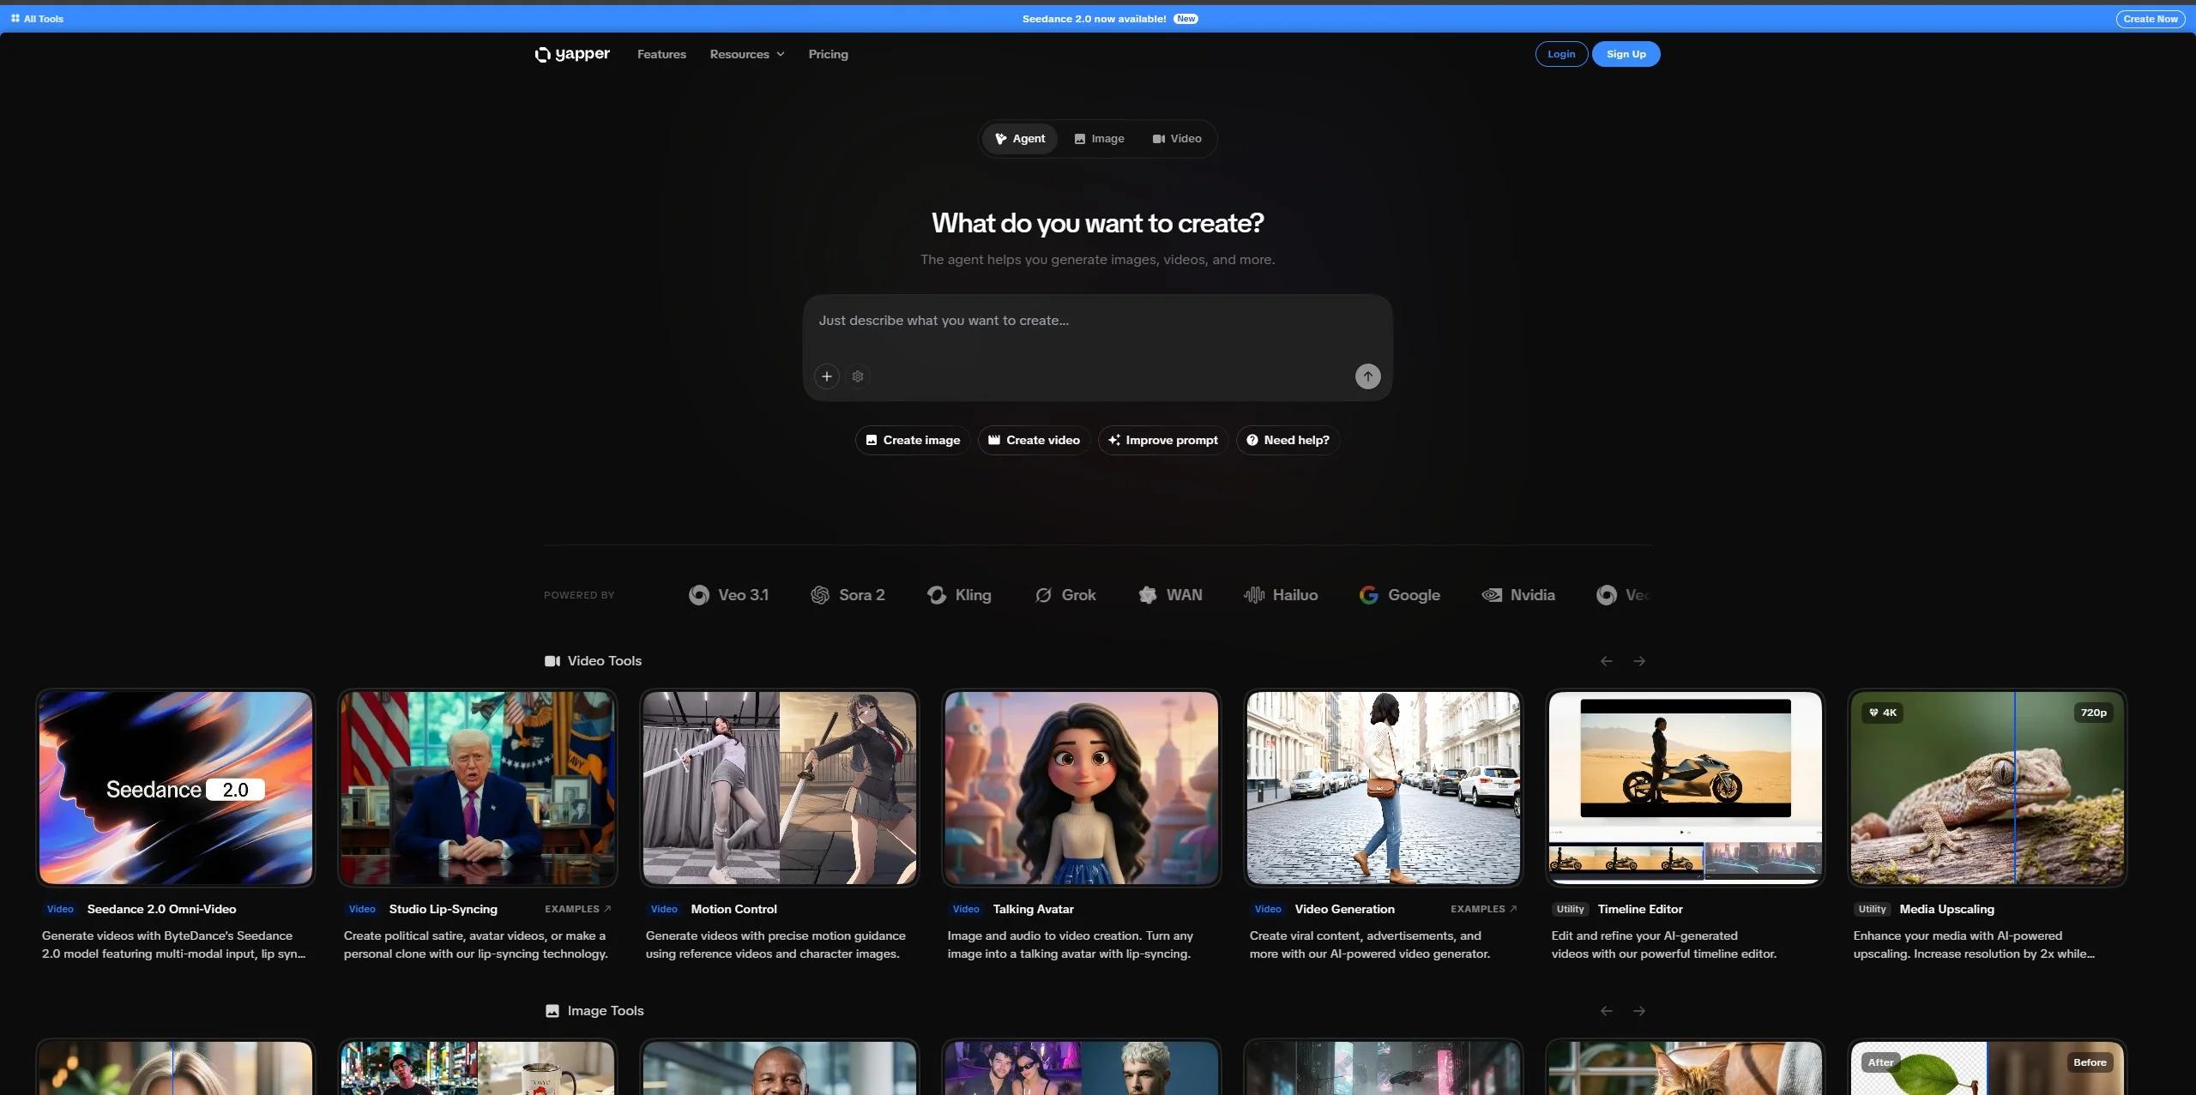Open the All Tools grid icon
The width and height of the screenshot is (2196, 1095).
click(x=15, y=19)
